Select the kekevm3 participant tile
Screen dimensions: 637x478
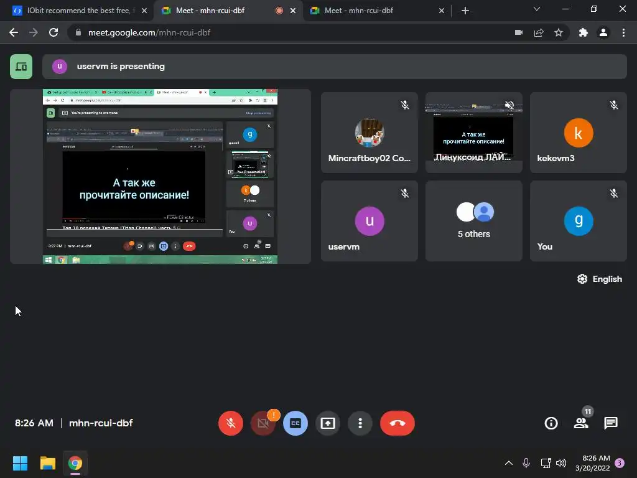(578, 133)
